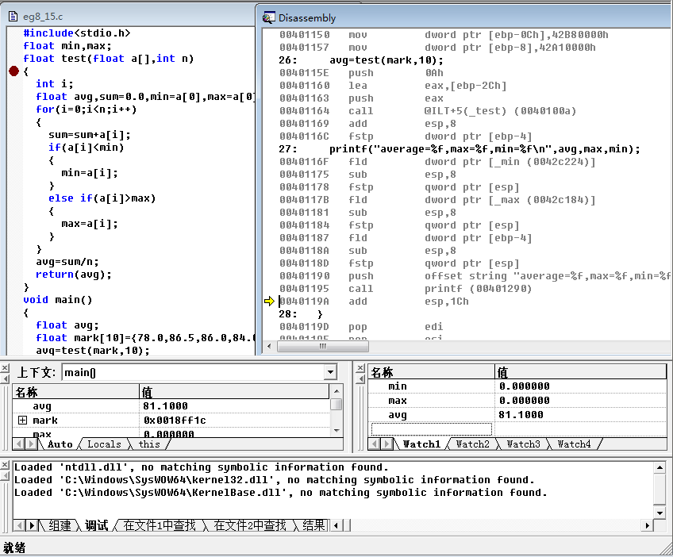Screen dimensions: 673x557
Task: Expand the mark array tree node
Action: (x=22, y=420)
